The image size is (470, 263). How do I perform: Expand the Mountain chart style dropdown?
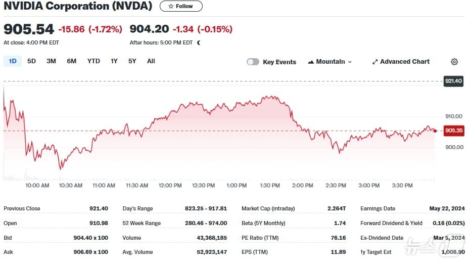(x=350, y=62)
